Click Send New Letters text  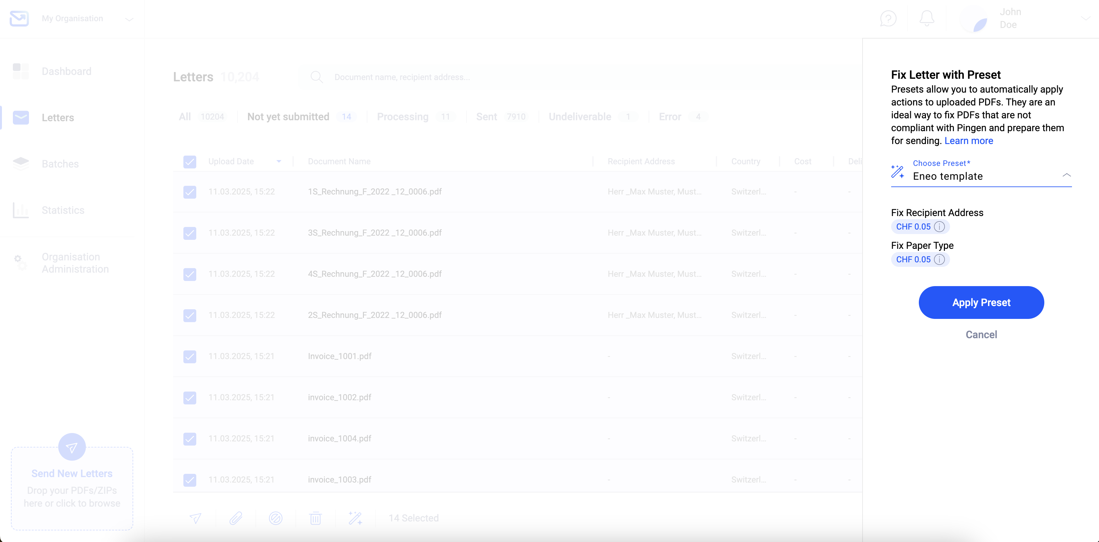click(x=72, y=473)
